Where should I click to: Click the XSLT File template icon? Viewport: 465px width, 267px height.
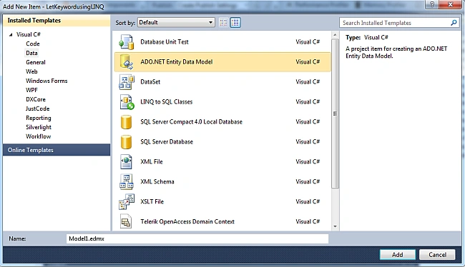(127, 201)
